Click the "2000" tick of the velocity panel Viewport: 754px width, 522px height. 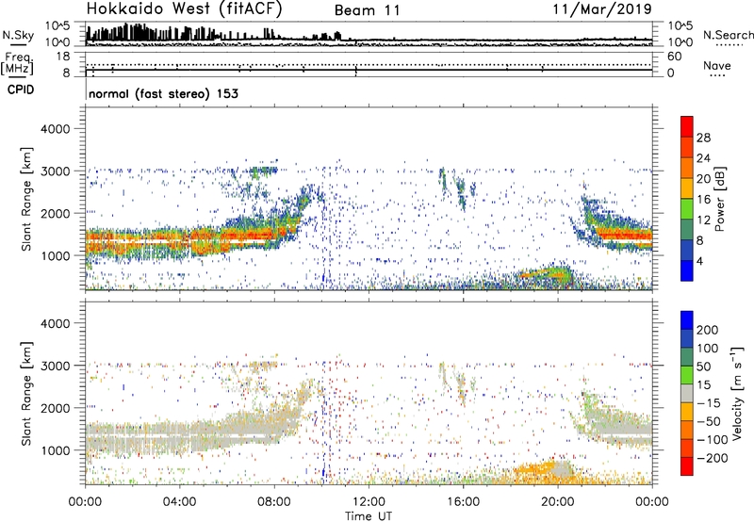pyautogui.click(x=55, y=408)
